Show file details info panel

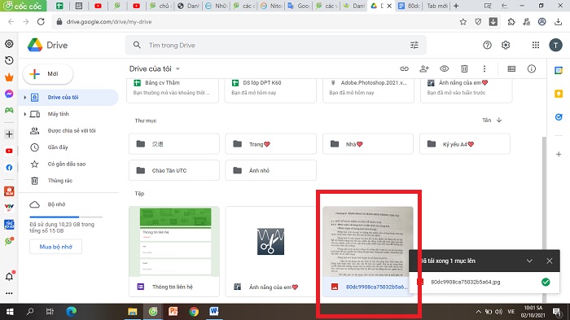[x=532, y=68]
